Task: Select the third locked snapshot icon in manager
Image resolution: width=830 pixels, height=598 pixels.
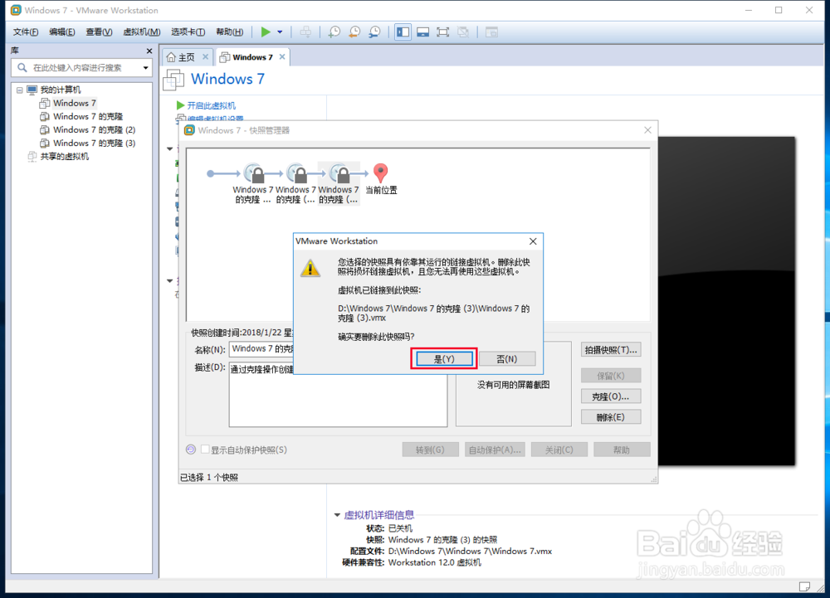Action: [339, 173]
